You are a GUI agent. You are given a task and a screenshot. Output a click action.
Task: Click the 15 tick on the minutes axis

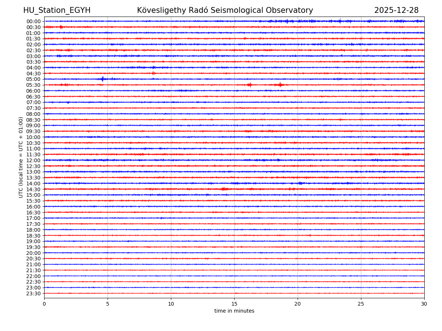[234, 304]
